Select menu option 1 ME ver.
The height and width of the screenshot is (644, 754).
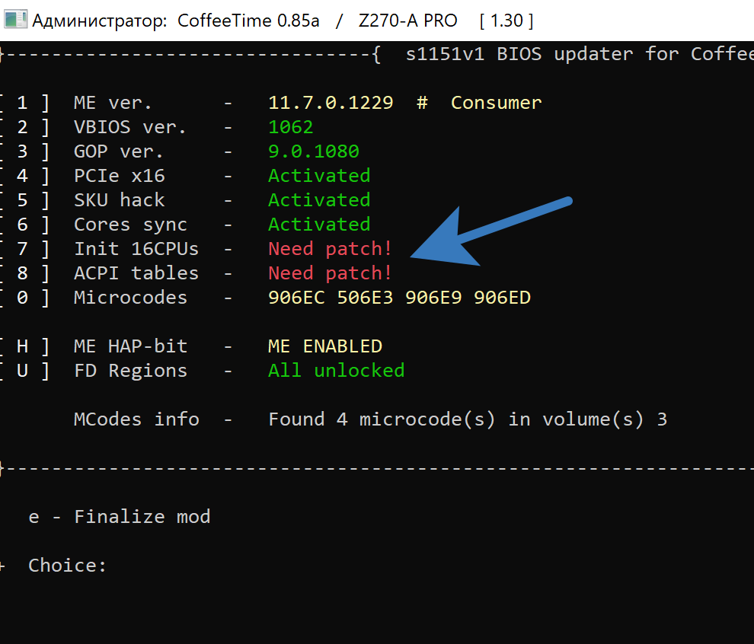113,103
